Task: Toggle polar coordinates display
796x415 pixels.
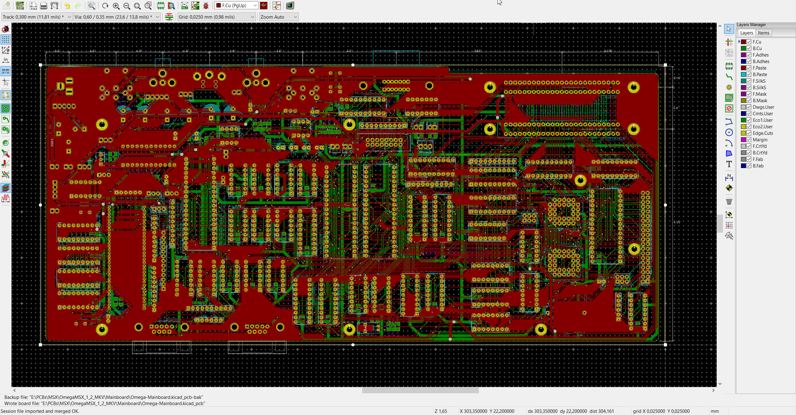Action: (x=6, y=50)
